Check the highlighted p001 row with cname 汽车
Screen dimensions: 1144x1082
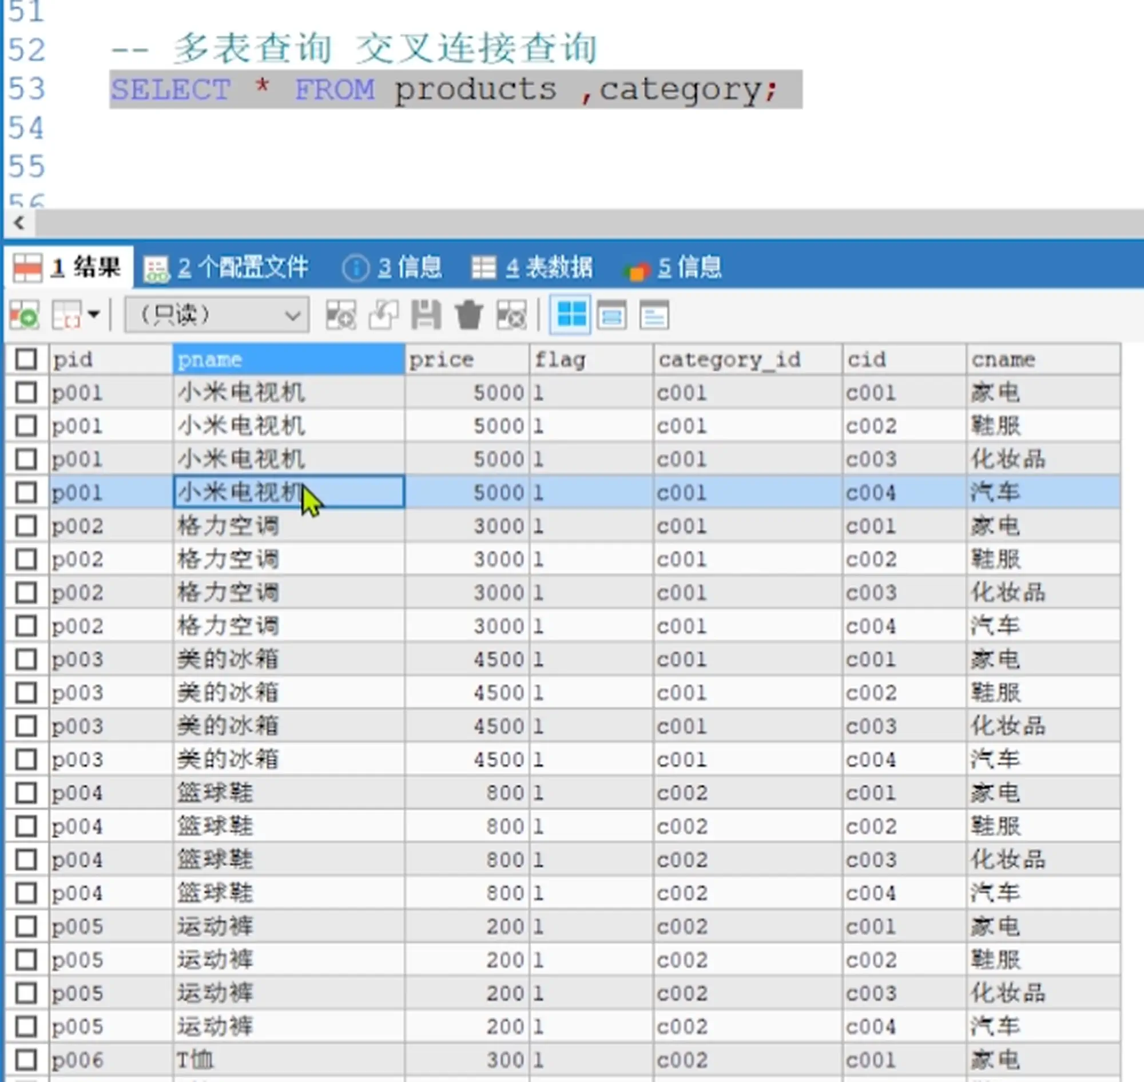coord(26,493)
